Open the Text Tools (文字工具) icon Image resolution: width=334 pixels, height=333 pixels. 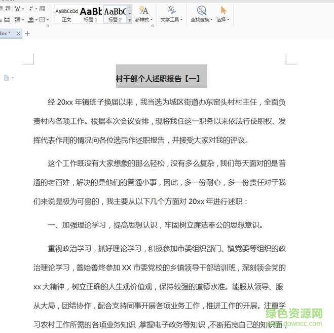coord(172,10)
